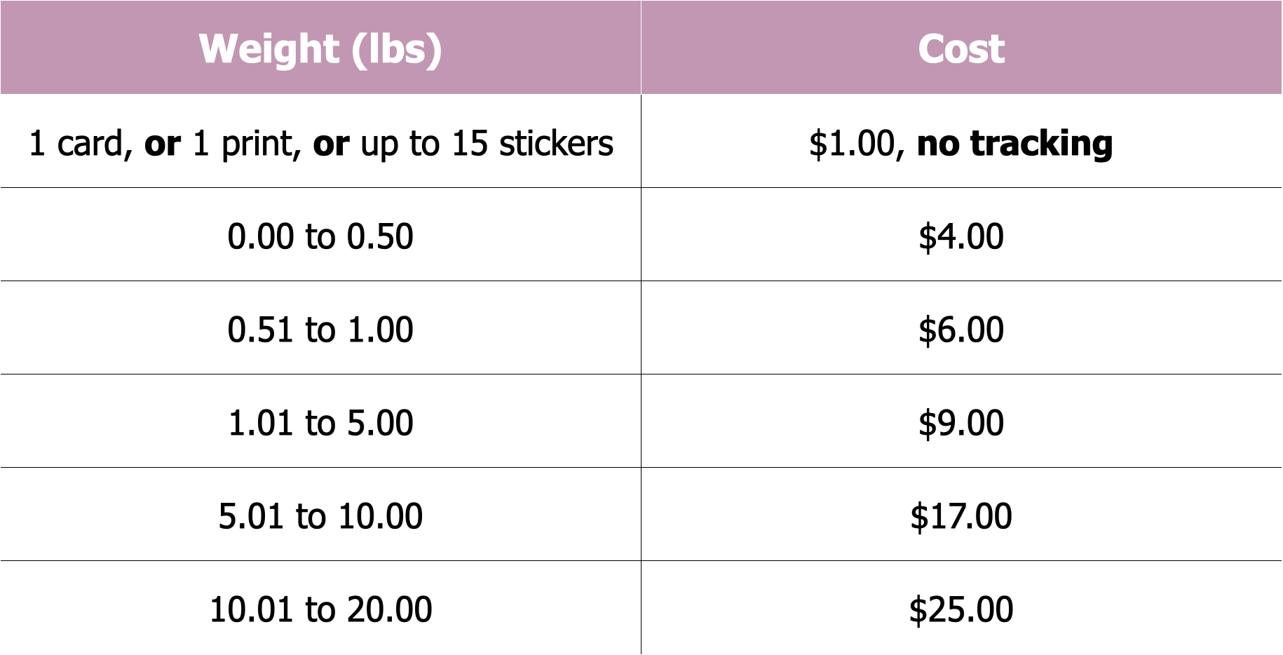Select the 1 card or print or stickers cell
Image resolution: width=1283 pixels, height=655 pixels.
coord(320,141)
